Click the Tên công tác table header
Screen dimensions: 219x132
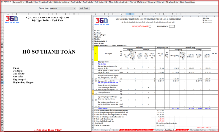pos(108,54)
